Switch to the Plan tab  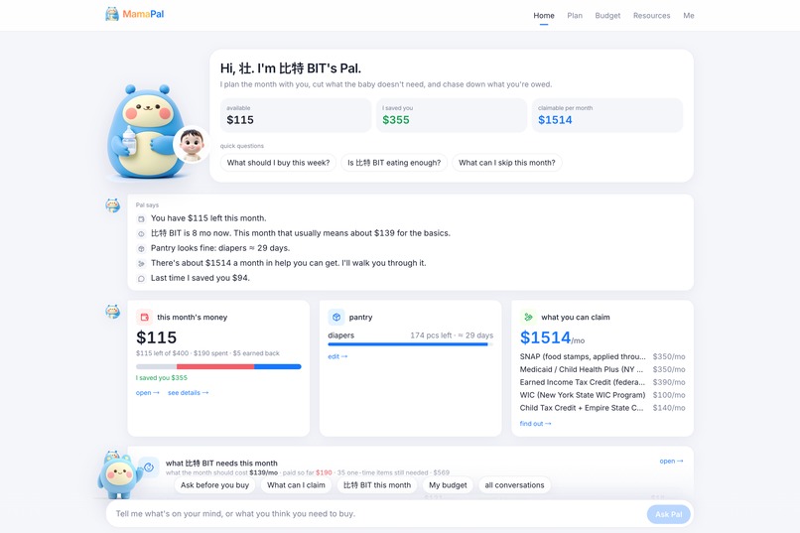coord(575,15)
